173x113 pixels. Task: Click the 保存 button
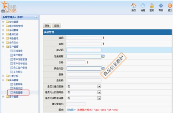47,26
